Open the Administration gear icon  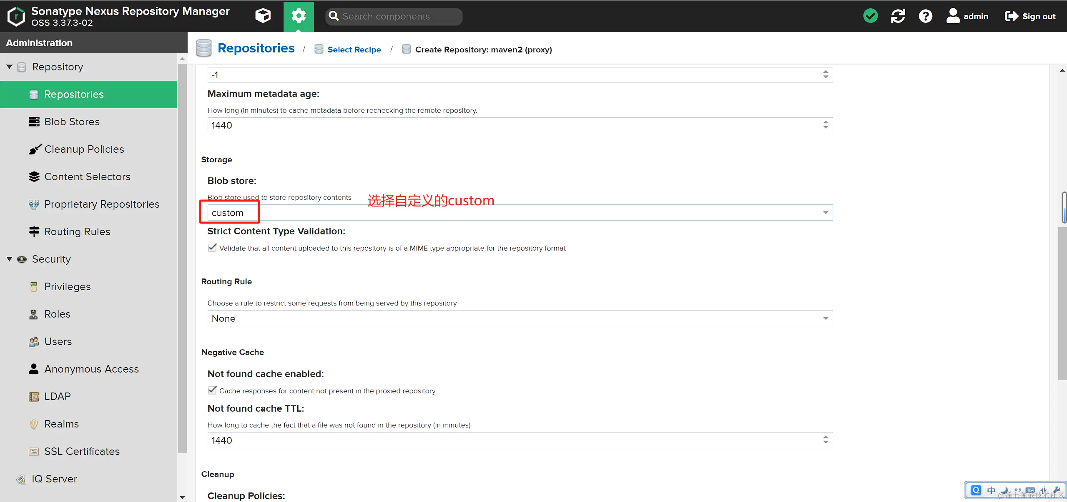click(x=299, y=16)
